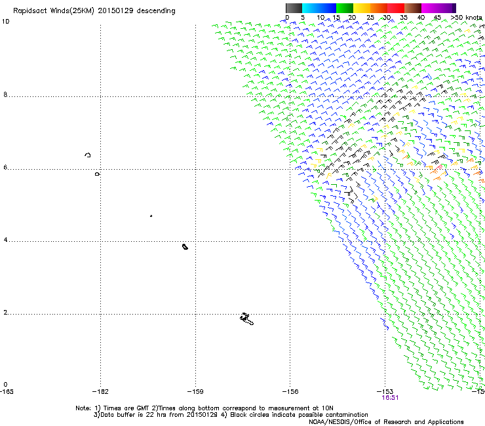Click the purple '18:51' pass time label
485x426 pixels.
[390, 398]
